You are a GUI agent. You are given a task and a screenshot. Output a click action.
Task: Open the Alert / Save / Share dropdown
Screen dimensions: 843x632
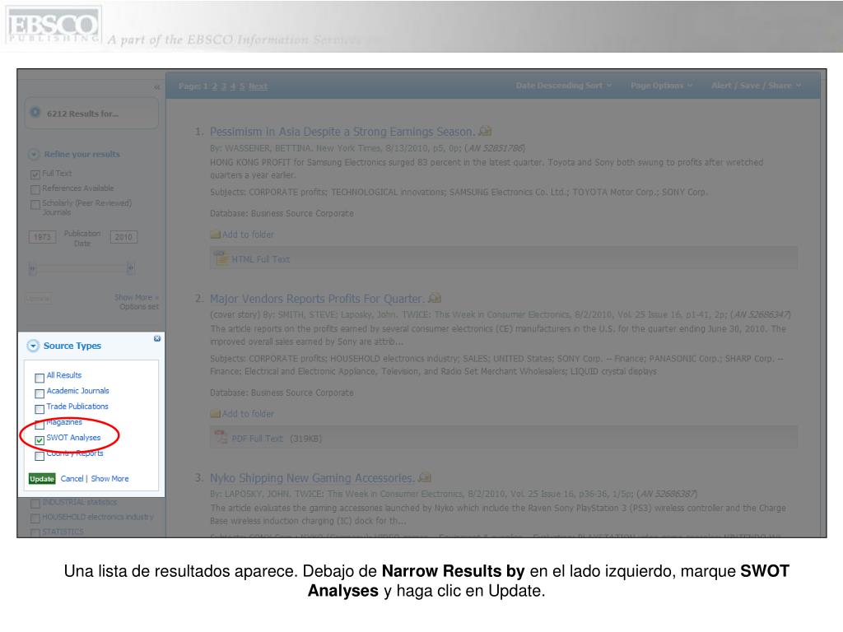point(756,86)
